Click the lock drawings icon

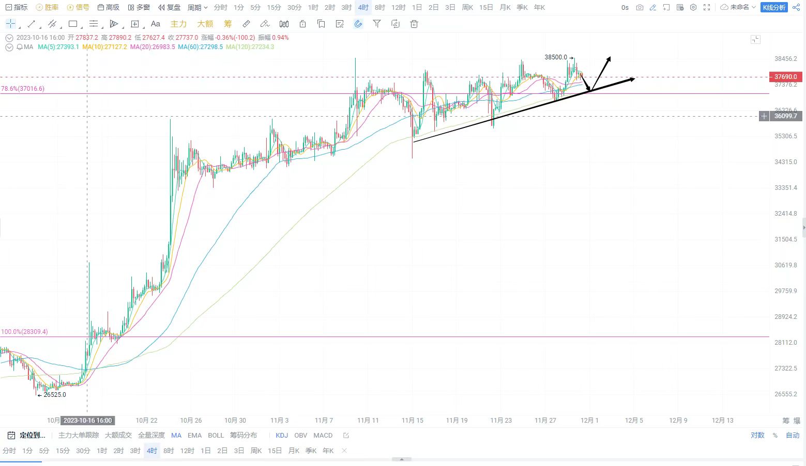point(302,24)
